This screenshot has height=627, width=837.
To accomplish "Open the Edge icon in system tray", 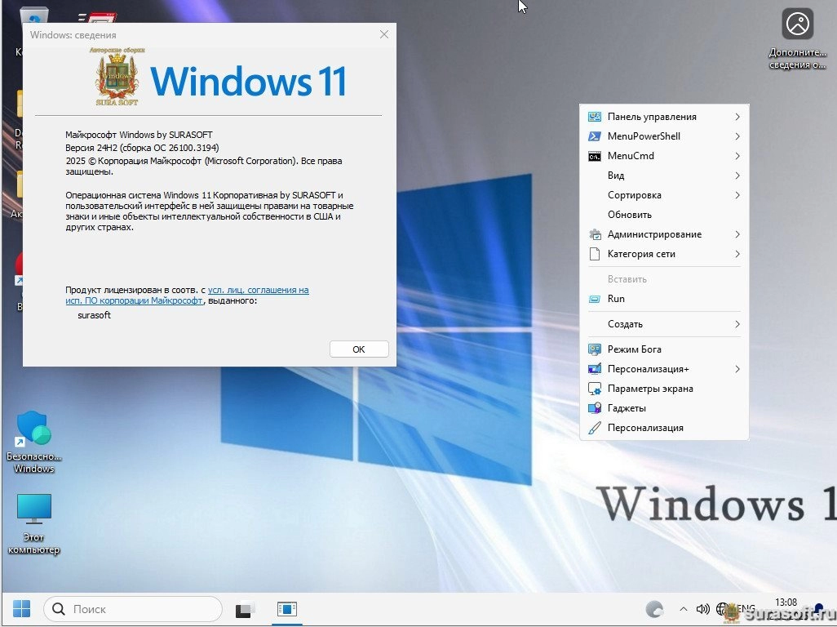I will [x=654, y=609].
